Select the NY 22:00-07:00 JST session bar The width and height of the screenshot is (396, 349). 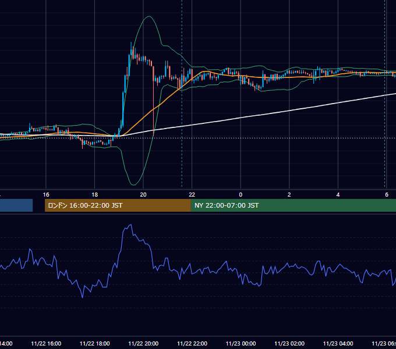point(293,205)
